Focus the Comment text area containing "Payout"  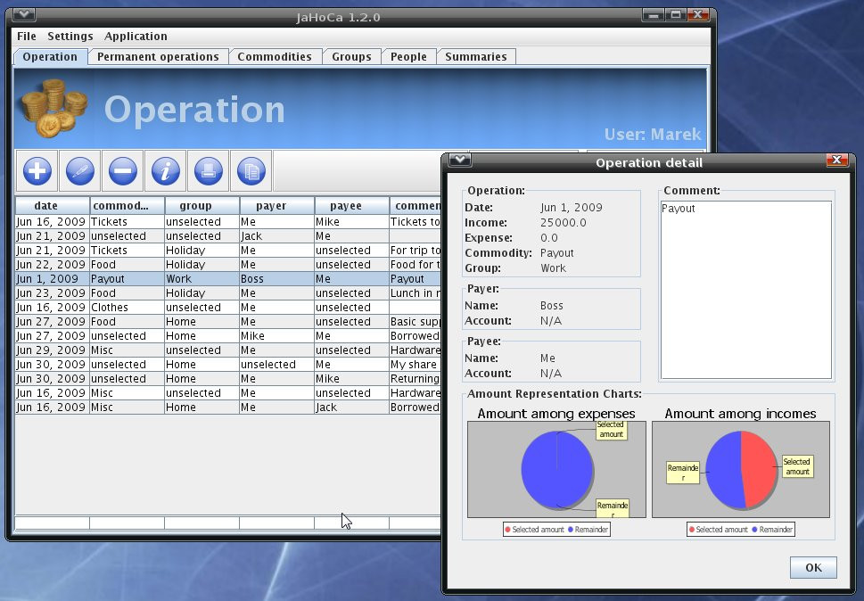click(x=746, y=290)
